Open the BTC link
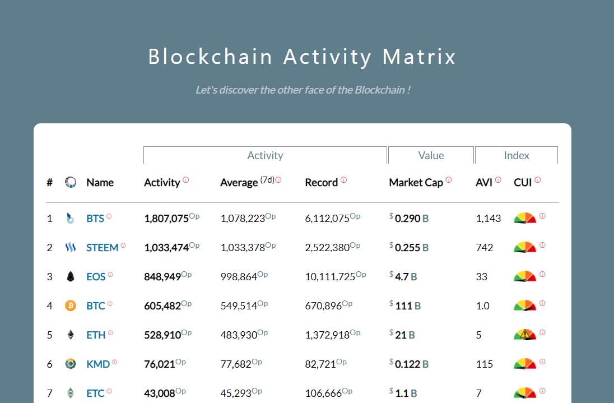 (x=96, y=306)
